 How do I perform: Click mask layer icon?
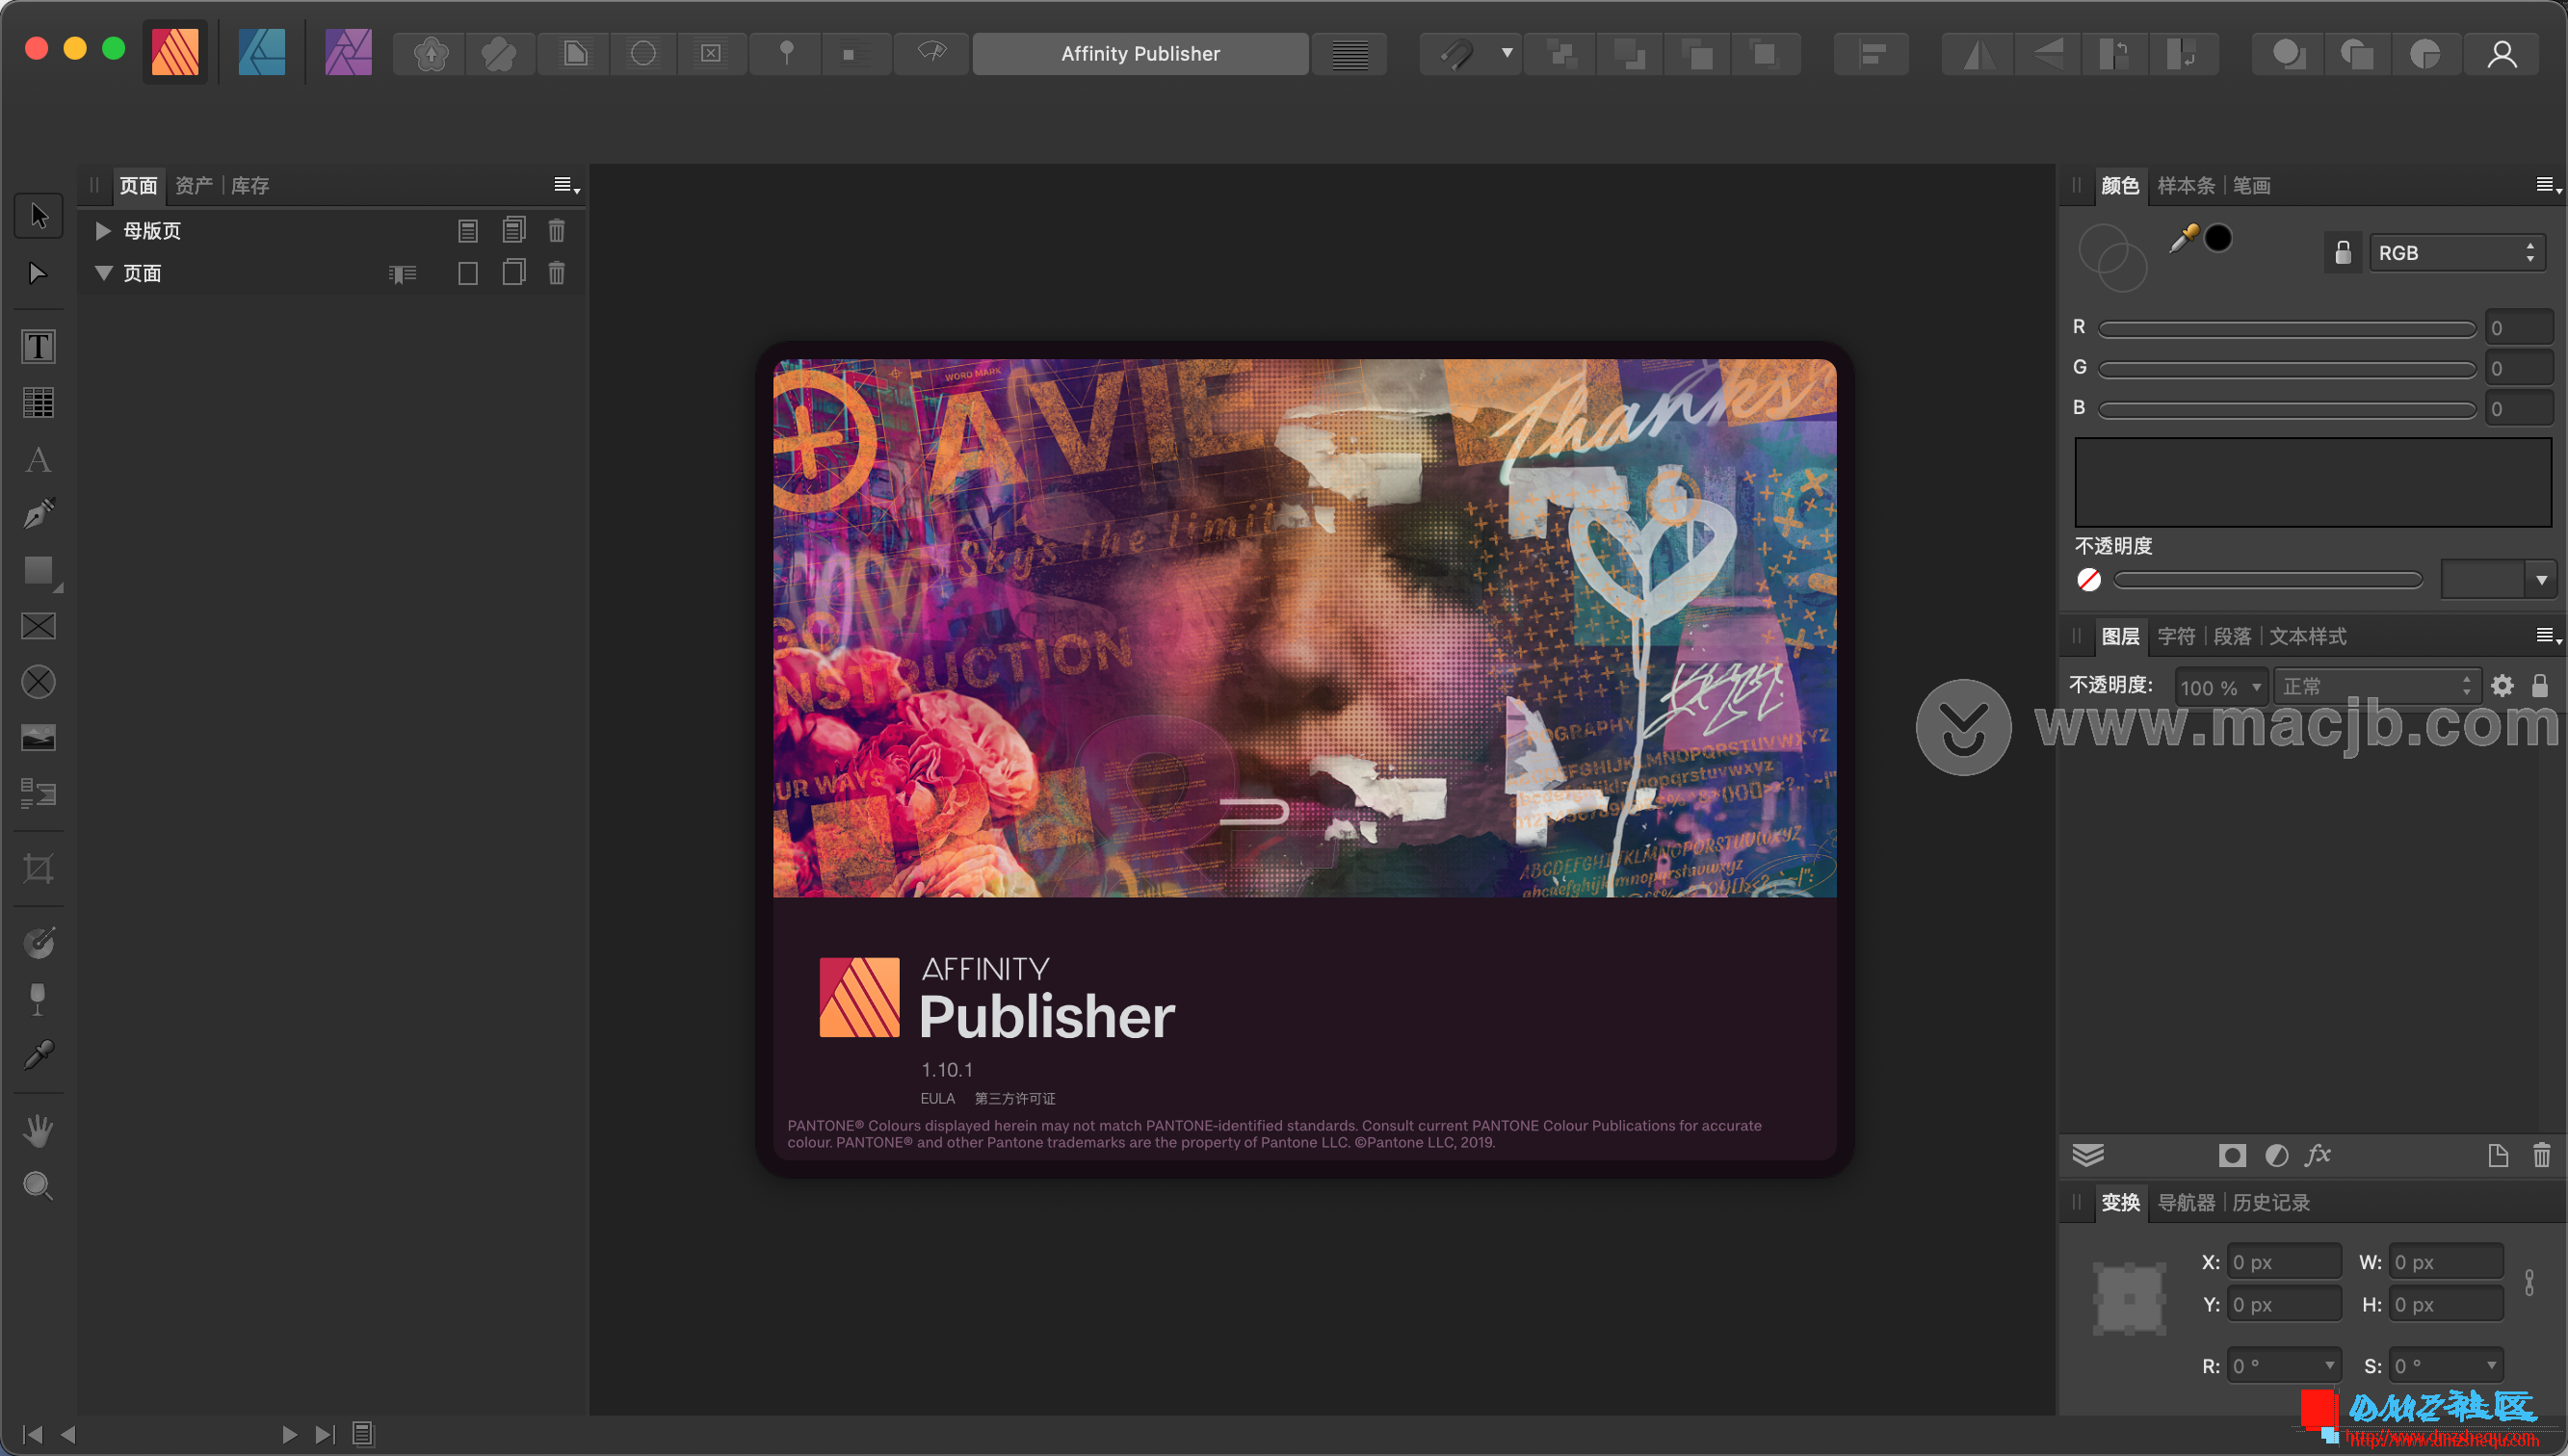[2232, 1156]
